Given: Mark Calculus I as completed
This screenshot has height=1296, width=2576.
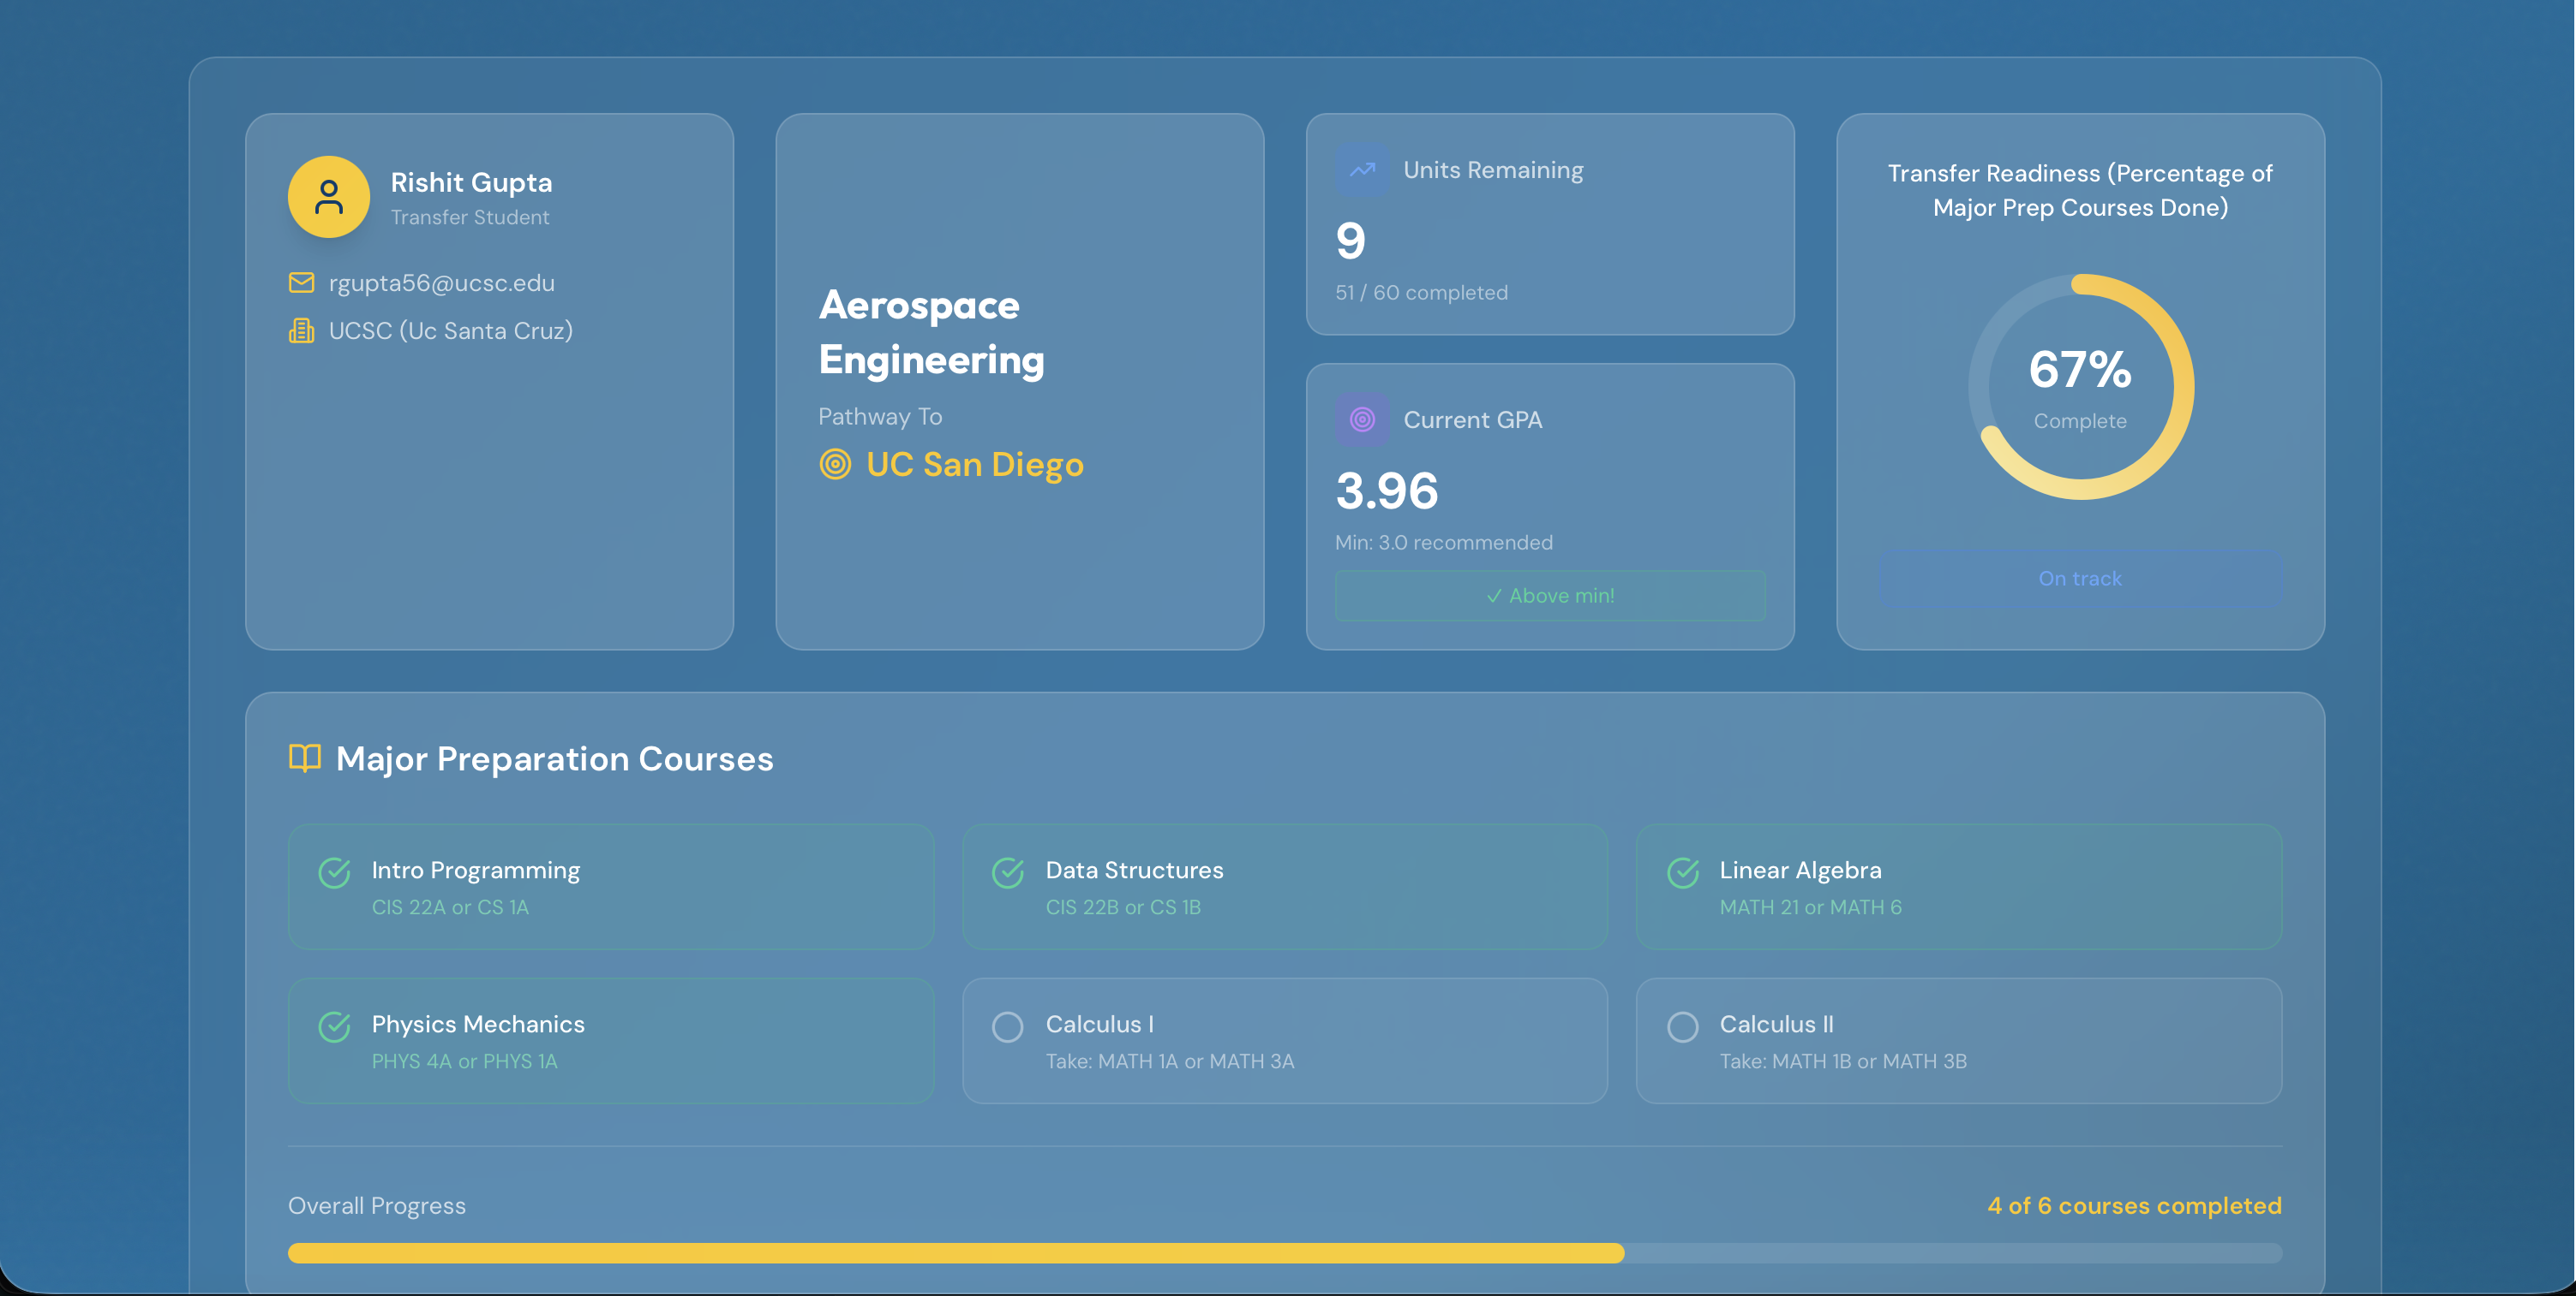Looking at the screenshot, I should pyautogui.click(x=1007, y=1027).
